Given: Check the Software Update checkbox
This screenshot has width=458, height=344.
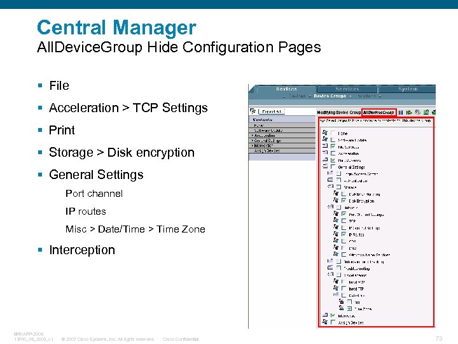Looking at the screenshot, I should (333, 140).
